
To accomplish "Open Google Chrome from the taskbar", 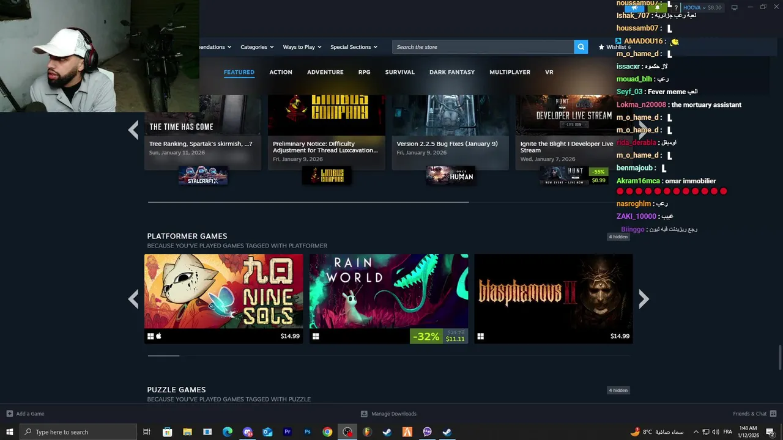I will click(327, 432).
